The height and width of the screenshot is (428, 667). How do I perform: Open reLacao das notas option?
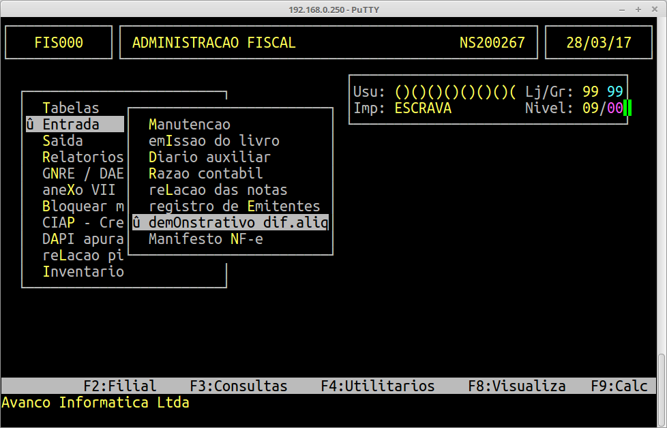click(218, 190)
